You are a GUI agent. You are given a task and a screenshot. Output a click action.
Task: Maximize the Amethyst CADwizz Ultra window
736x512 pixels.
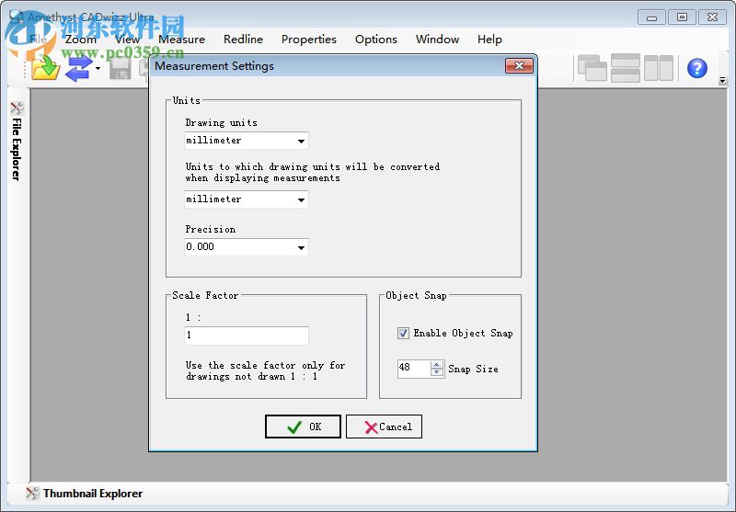coord(682,17)
